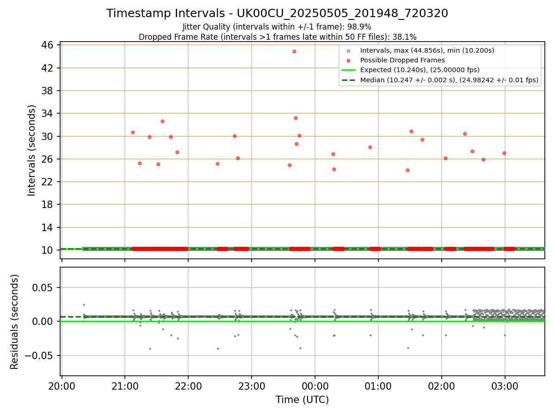Select the 'Dropped Frame Rate' subtitle line
The height and width of the screenshot is (416, 555).
point(277,37)
